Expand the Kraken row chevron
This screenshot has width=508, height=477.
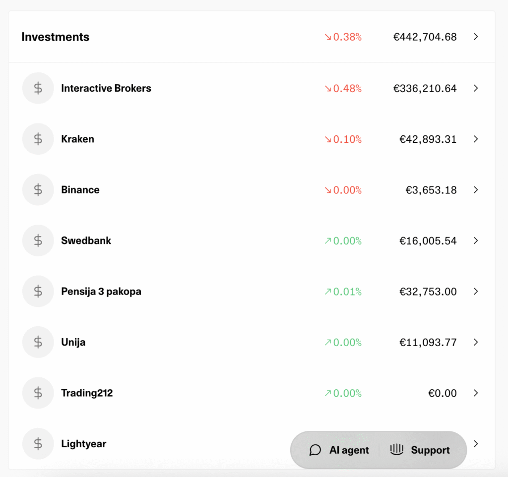(476, 139)
